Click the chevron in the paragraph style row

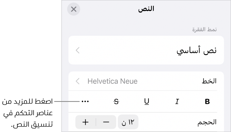coord(78,50)
